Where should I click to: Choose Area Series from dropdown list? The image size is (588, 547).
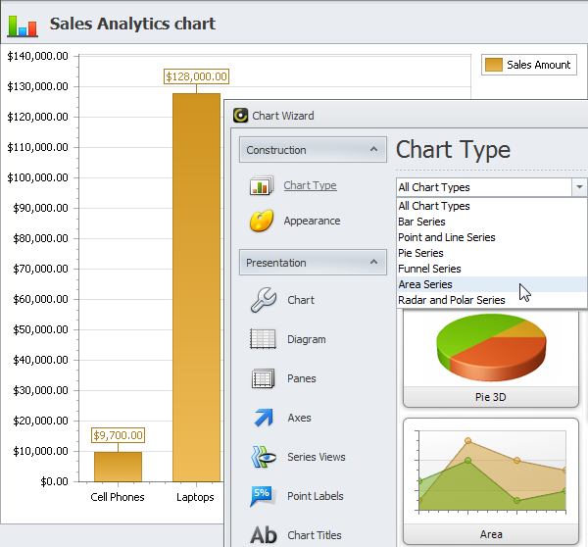coord(424,284)
